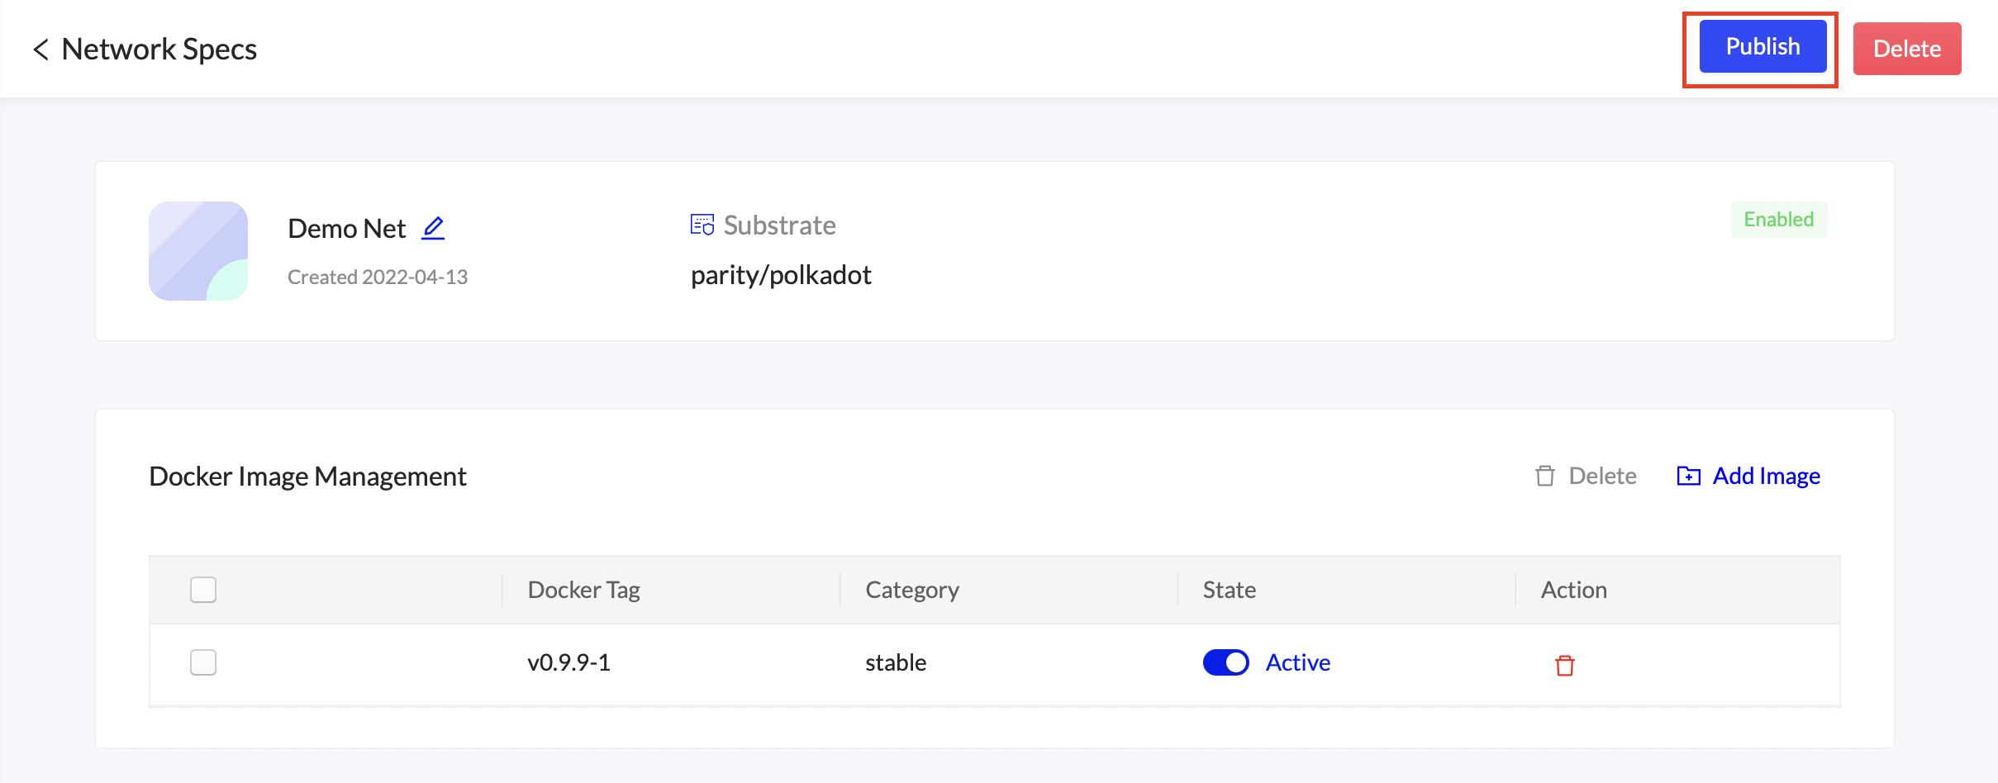Viewport: 1998px width, 783px height.
Task: Click the v0.9.9-1 docker tag cell
Action: coord(568,662)
